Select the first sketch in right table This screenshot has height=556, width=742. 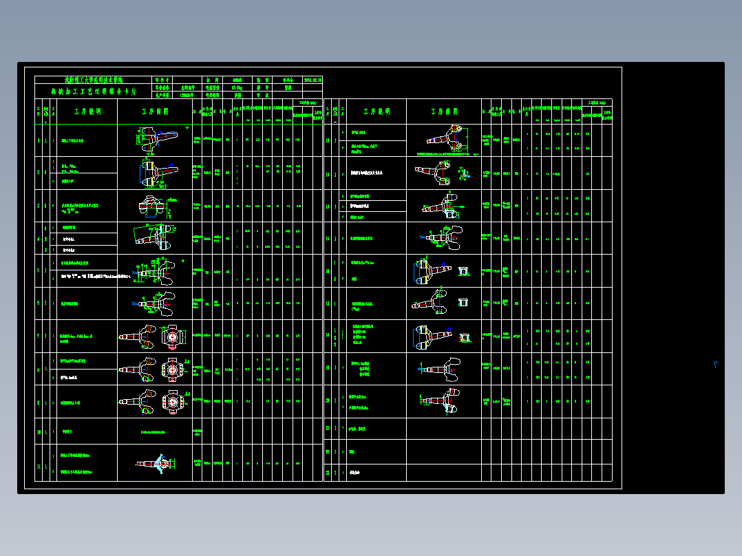[x=446, y=138]
